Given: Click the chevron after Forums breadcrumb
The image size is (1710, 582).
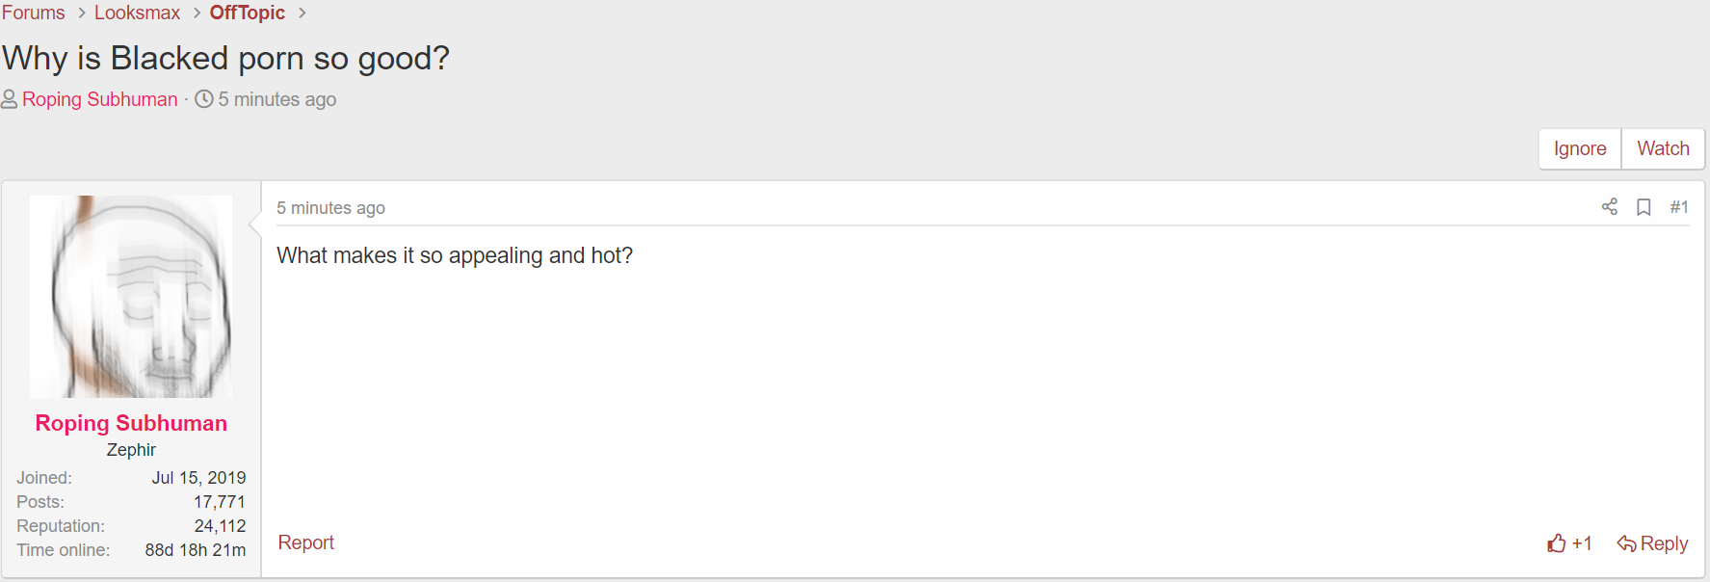Looking at the screenshot, I should point(82,13).
